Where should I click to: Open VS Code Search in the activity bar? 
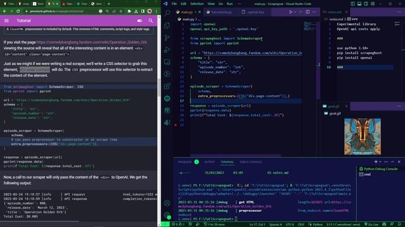pos(167,13)
